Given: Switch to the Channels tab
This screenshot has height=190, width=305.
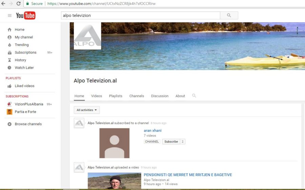Looking at the screenshot, I should [137, 96].
